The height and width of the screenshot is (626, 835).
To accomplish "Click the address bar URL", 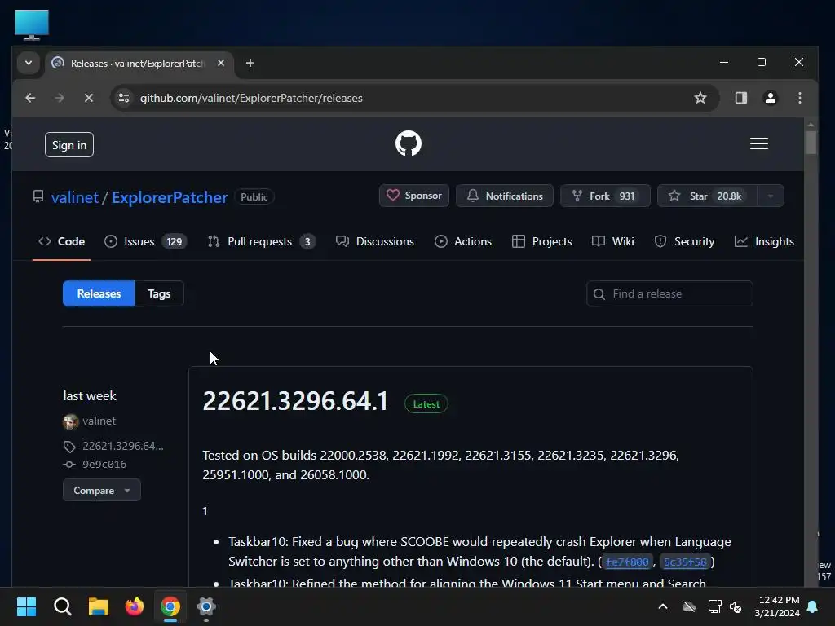I will 251,98.
